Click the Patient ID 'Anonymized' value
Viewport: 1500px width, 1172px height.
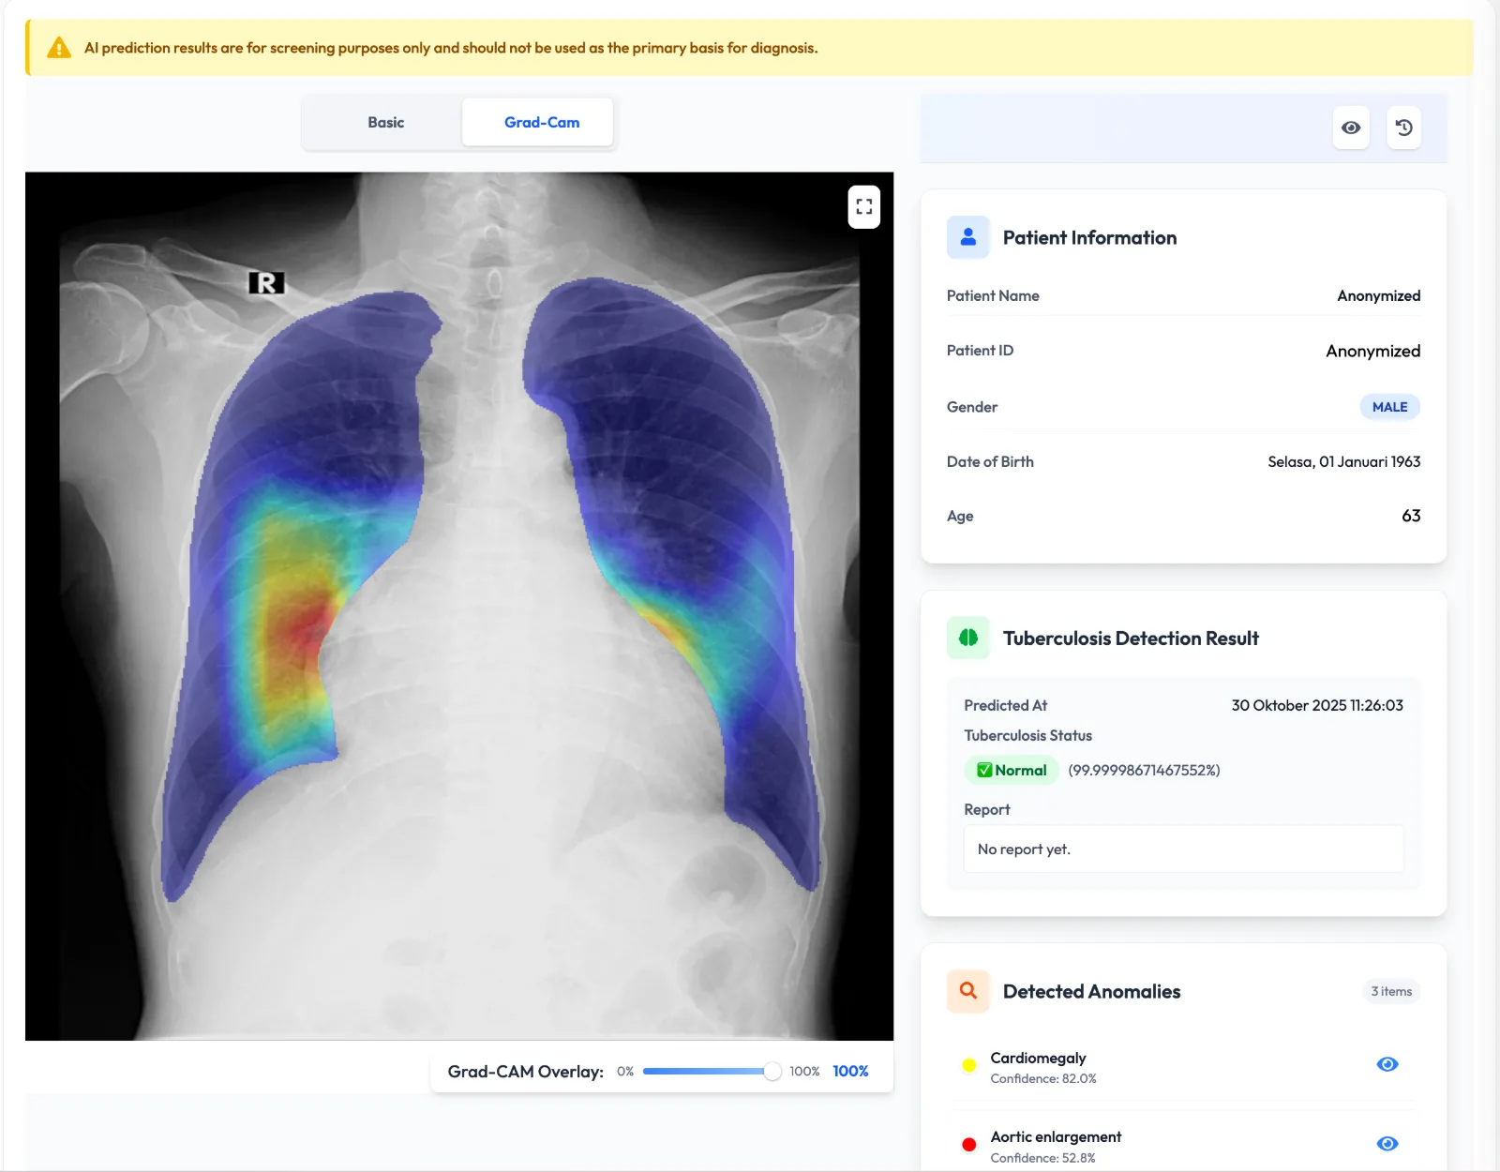click(x=1372, y=352)
